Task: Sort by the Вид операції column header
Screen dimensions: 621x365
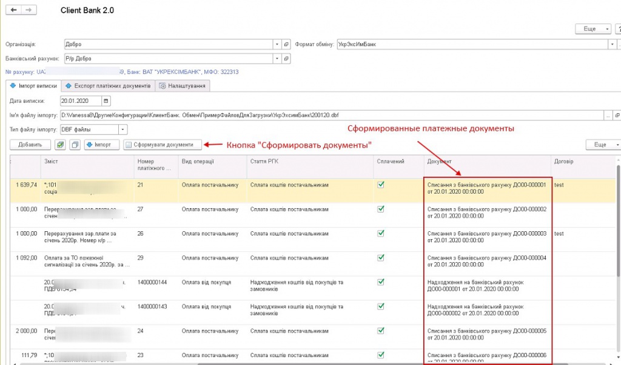Action: (x=212, y=166)
